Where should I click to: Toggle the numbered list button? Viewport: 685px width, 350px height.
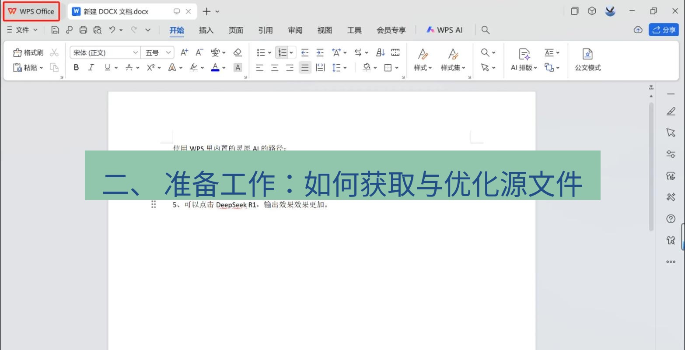tap(283, 52)
